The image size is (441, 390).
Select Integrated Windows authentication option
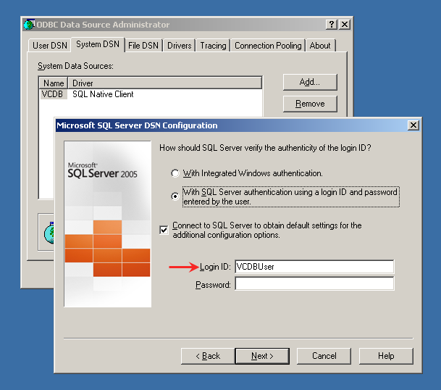[x=175, y=174]
